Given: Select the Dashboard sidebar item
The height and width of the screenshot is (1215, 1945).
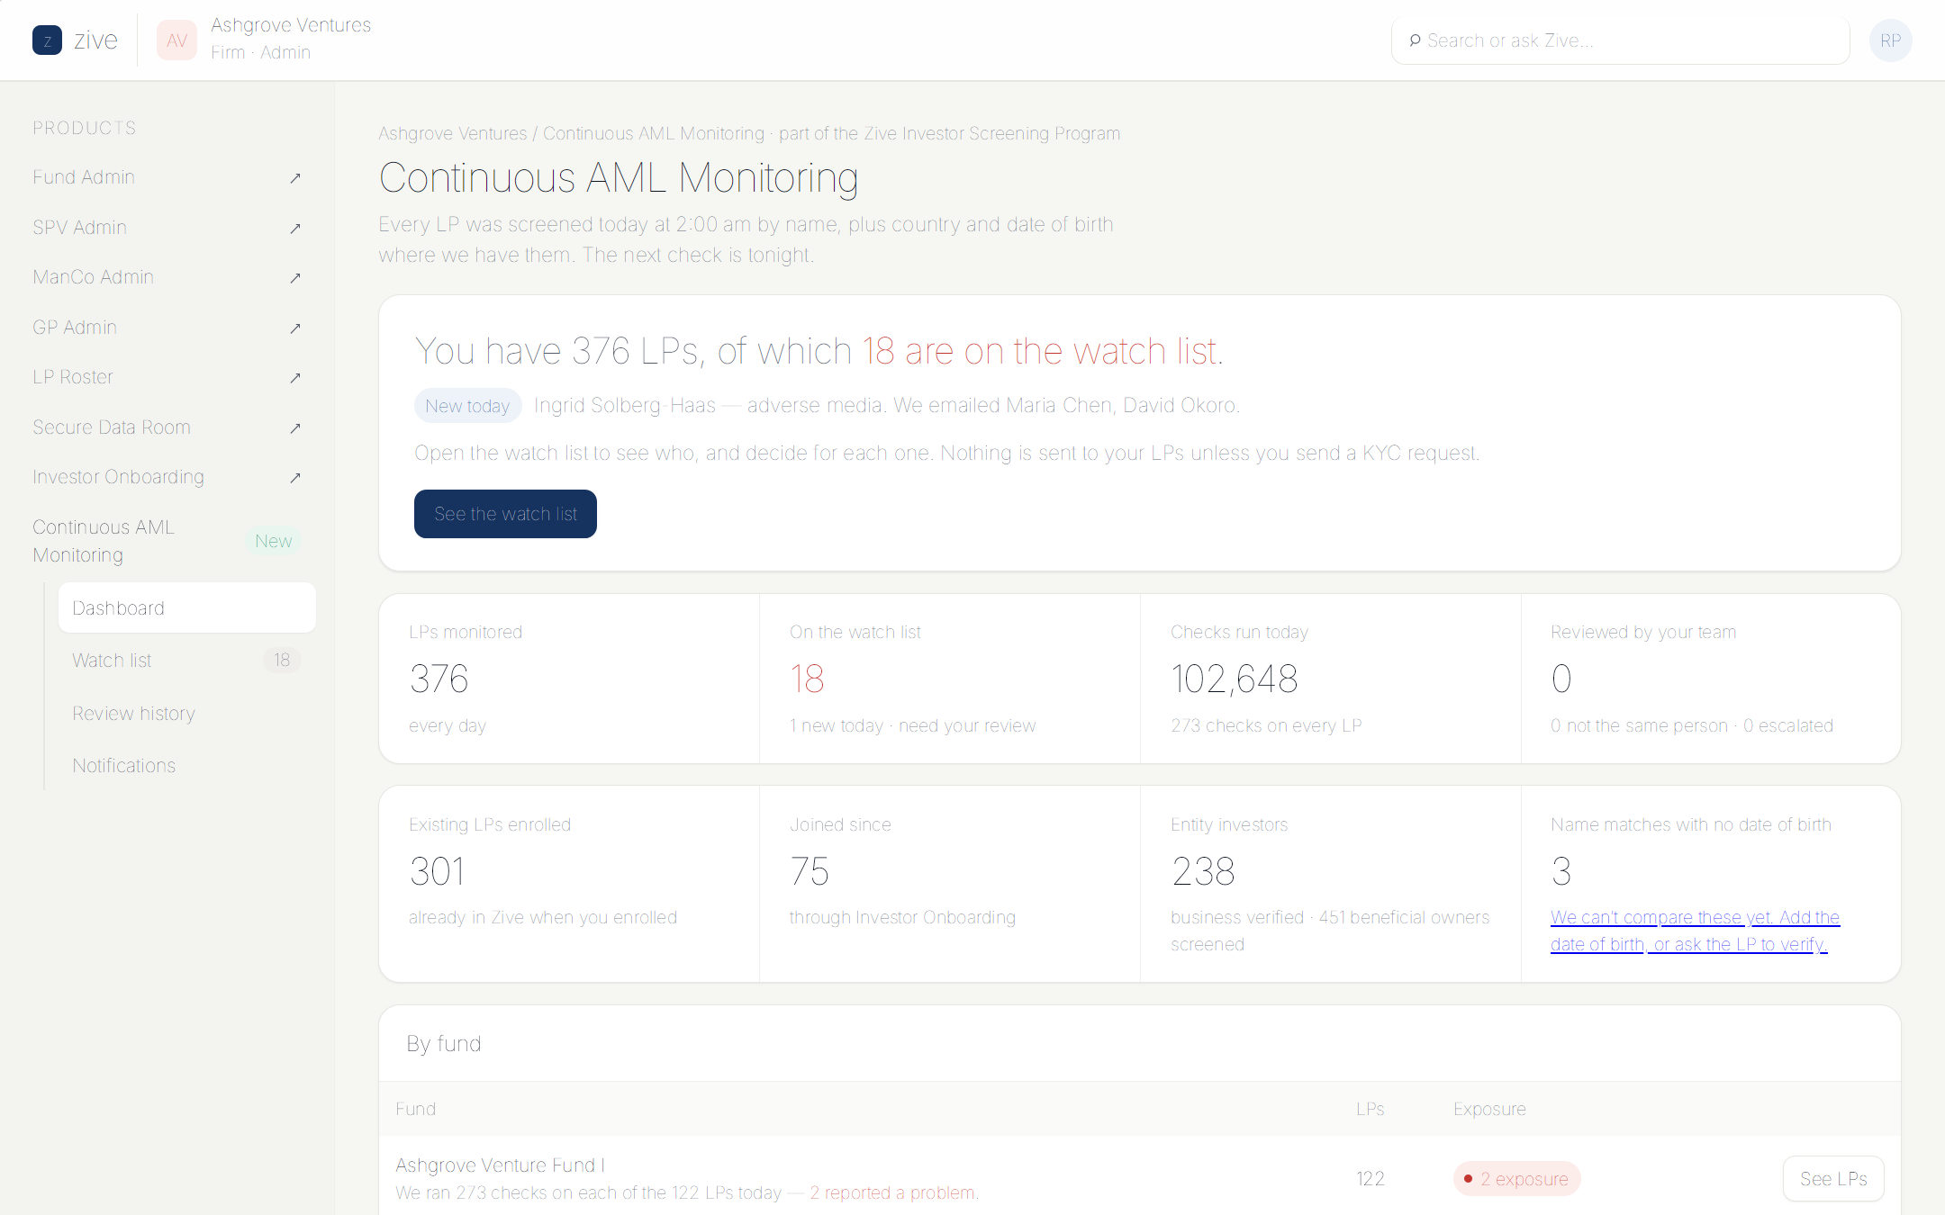Looking at the screenshot, I should (x=186, y=608).
